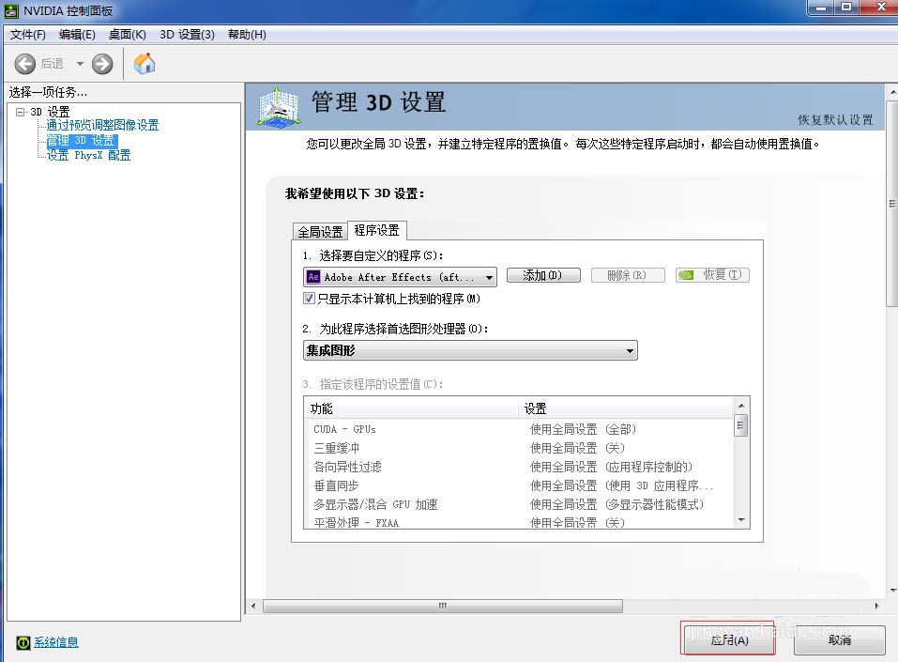Click the 功能 column header
898x662 pixels.
pos(411,408)
